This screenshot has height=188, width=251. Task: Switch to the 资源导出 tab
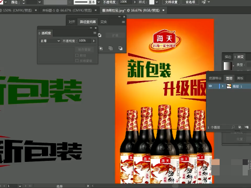tap(215, 78)
